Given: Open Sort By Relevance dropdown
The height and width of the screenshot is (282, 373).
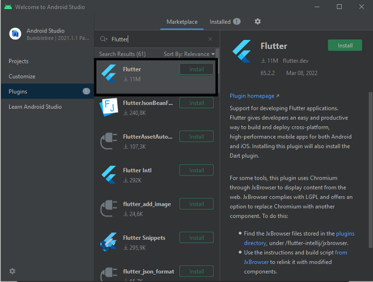Looking at the screenshot, I should (x=189, y=54).
